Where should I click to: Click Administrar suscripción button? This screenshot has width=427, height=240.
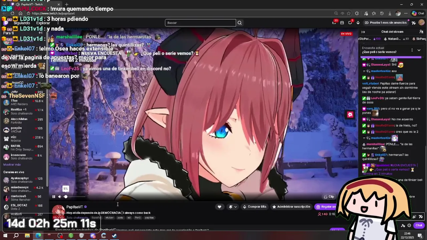pyautogui.click(x=291, y=207)
